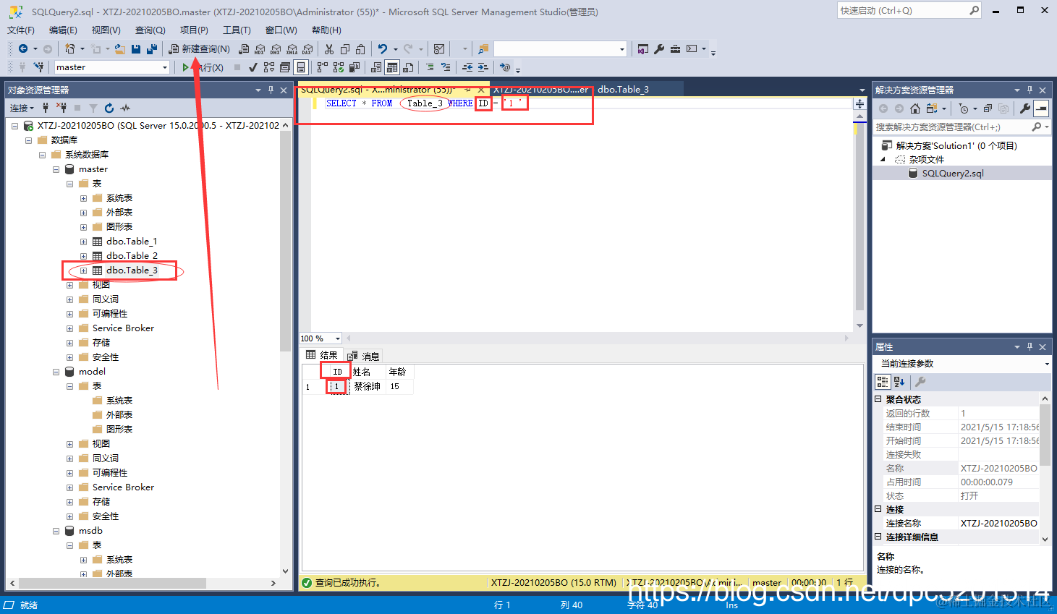The height and width of the screenshot is (614, 1057).
Task: Open the Help (帮助) menu
Action: 326,30
